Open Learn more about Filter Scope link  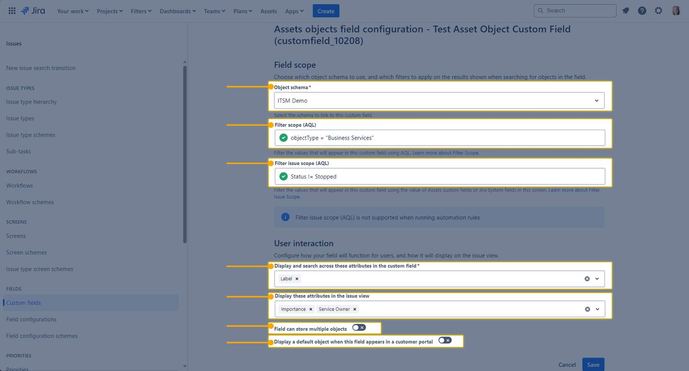click(445, 153)
